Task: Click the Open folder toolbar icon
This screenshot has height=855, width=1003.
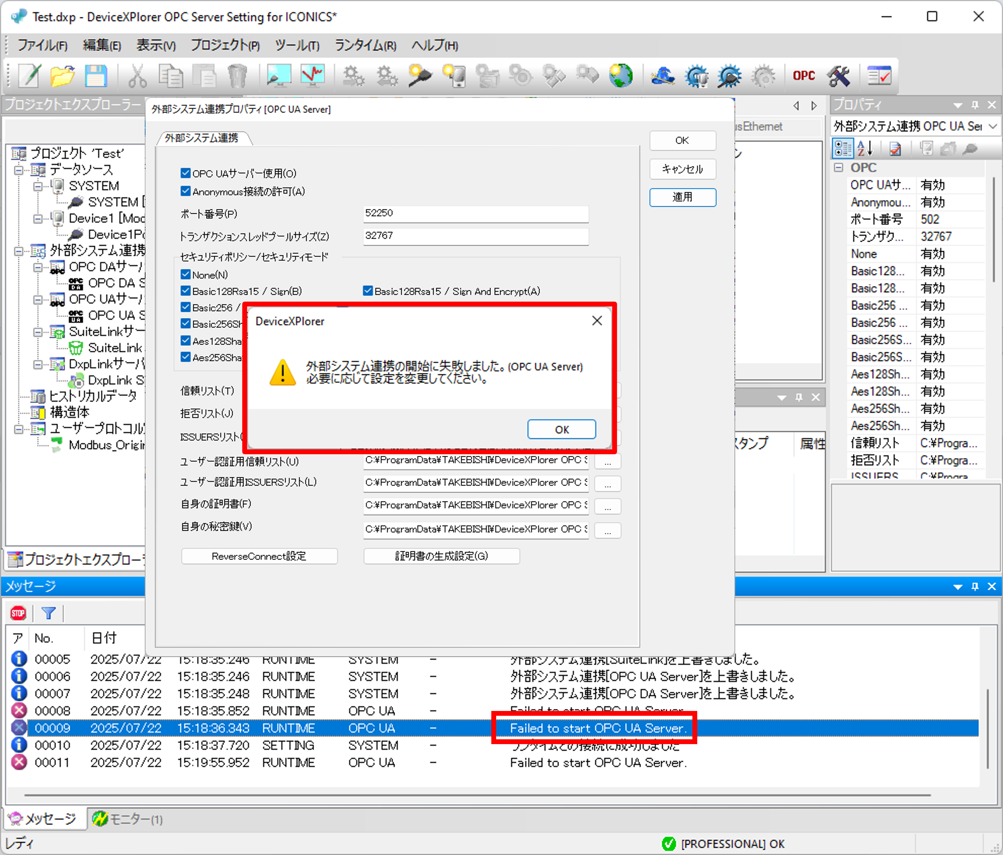Action: pos(62,76)
